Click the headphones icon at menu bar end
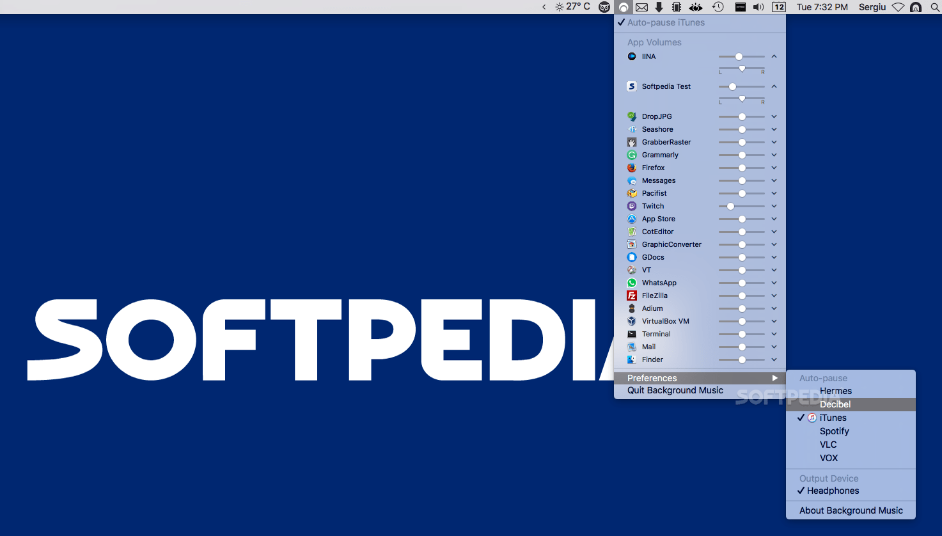The width and height of the screenshot is (942, 536). coord(916,7)
